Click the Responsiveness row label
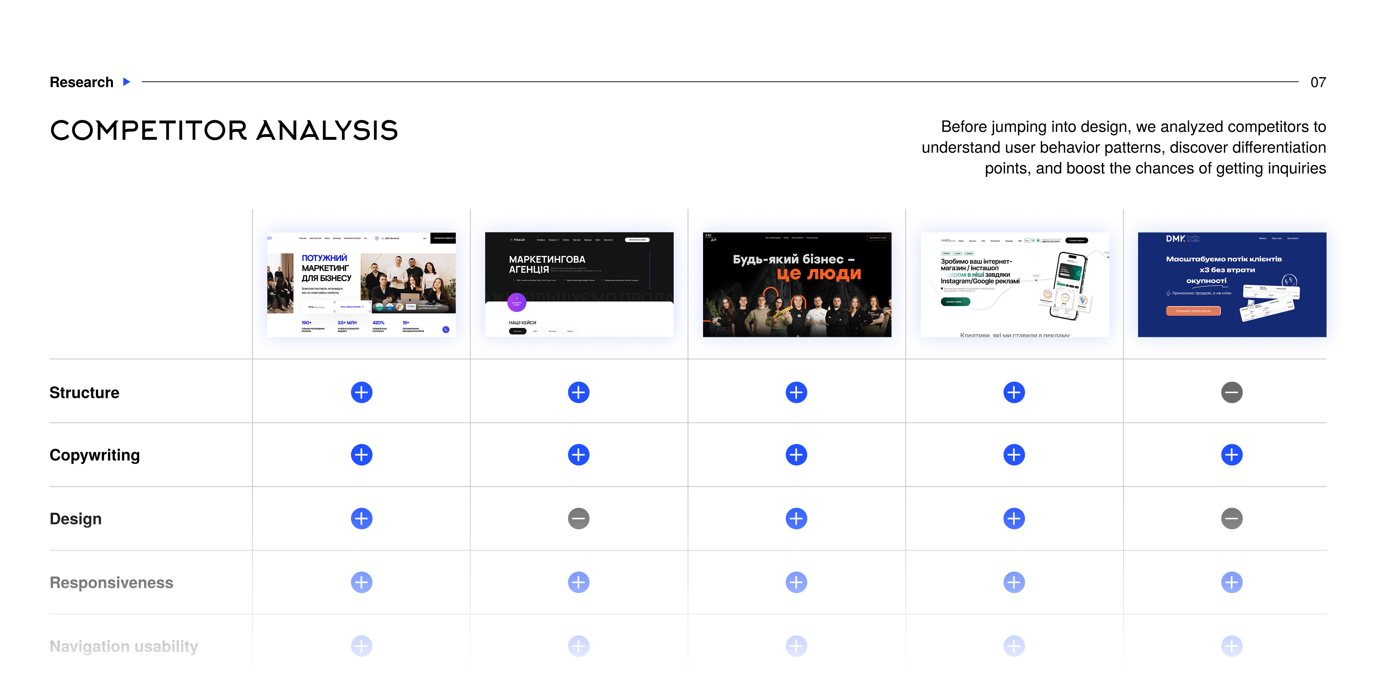 pyautogui.click(x=111, y=583)
